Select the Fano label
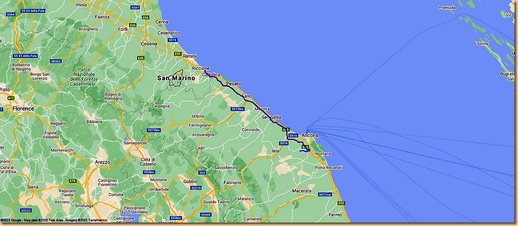 click(247, 96)
